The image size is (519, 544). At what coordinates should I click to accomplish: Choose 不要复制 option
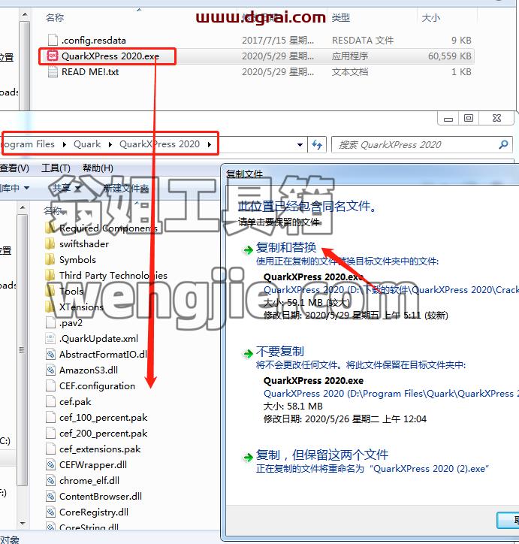pyautogui.click(x=280, y=351)
